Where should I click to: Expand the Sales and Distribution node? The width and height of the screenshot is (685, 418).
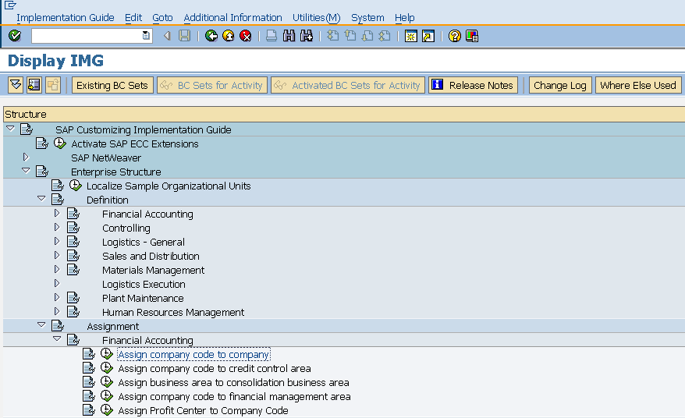pyautogui.click(x=57, y=255)
